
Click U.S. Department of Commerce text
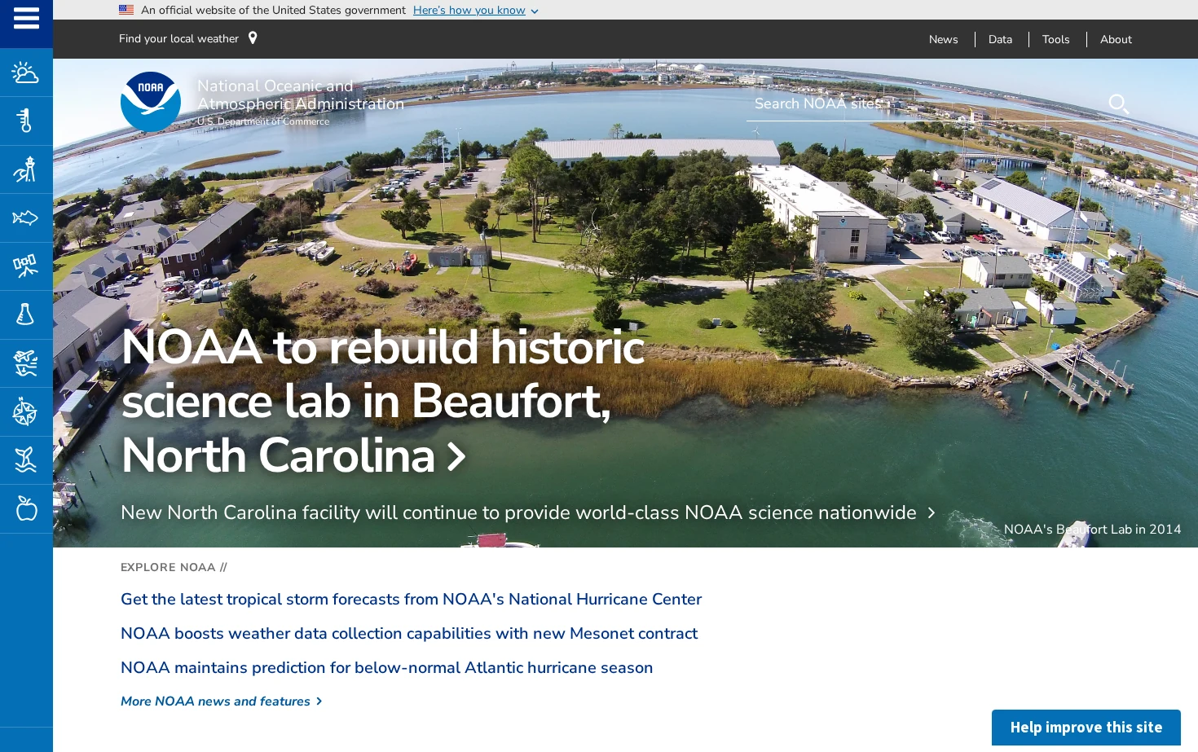tap(263, 121)
